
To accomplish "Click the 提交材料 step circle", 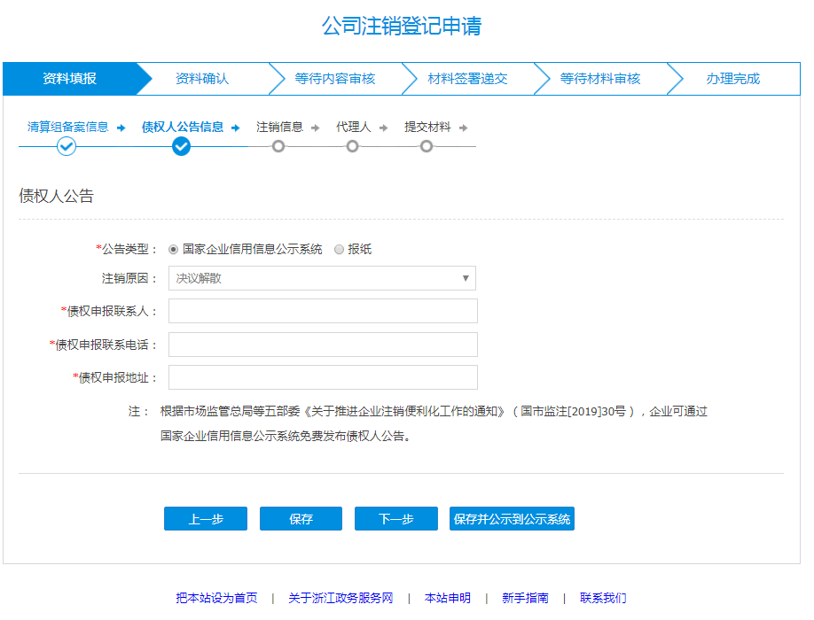I will point(426,146).
